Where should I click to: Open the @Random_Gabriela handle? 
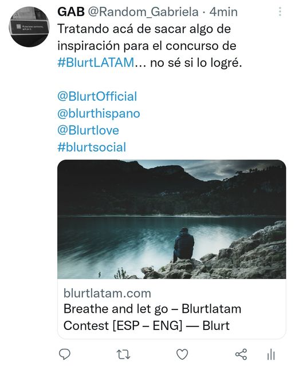tap(143, 12)
